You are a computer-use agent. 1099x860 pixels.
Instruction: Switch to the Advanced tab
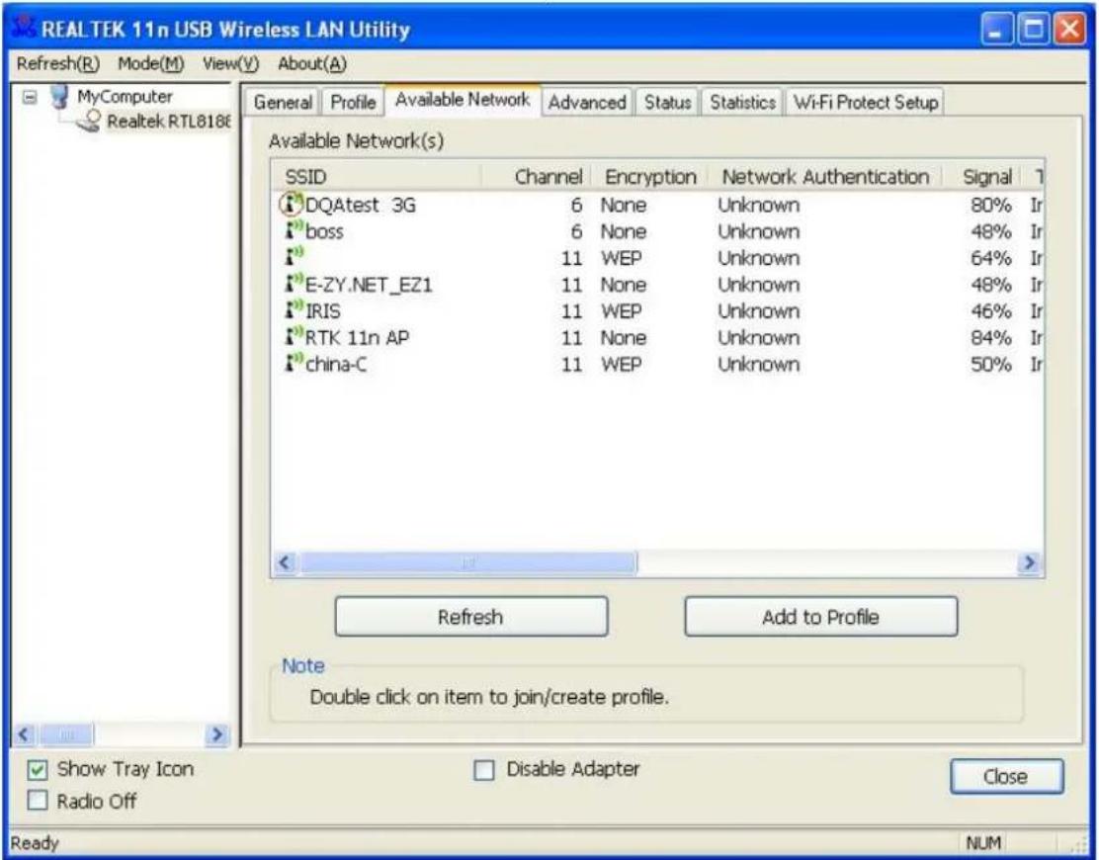click(x=587, y=103)
